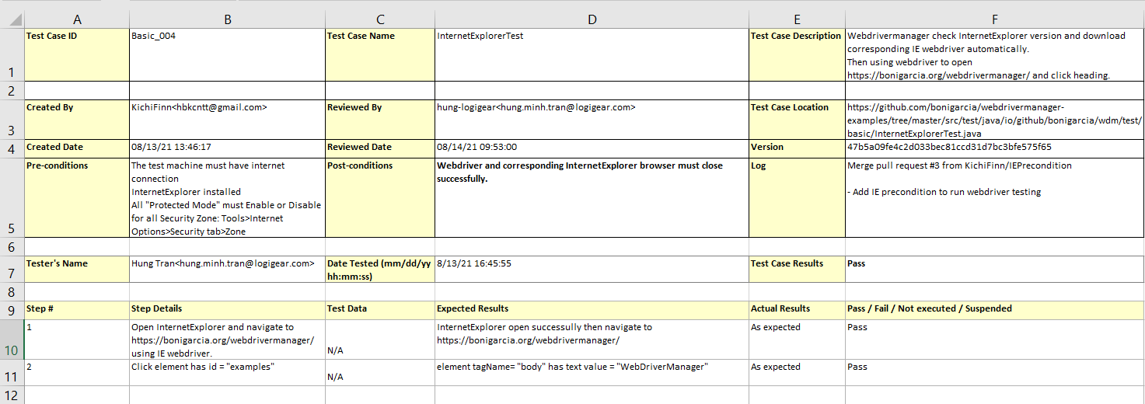Select the cell containing 'Basic_004'

click(227, 55)
